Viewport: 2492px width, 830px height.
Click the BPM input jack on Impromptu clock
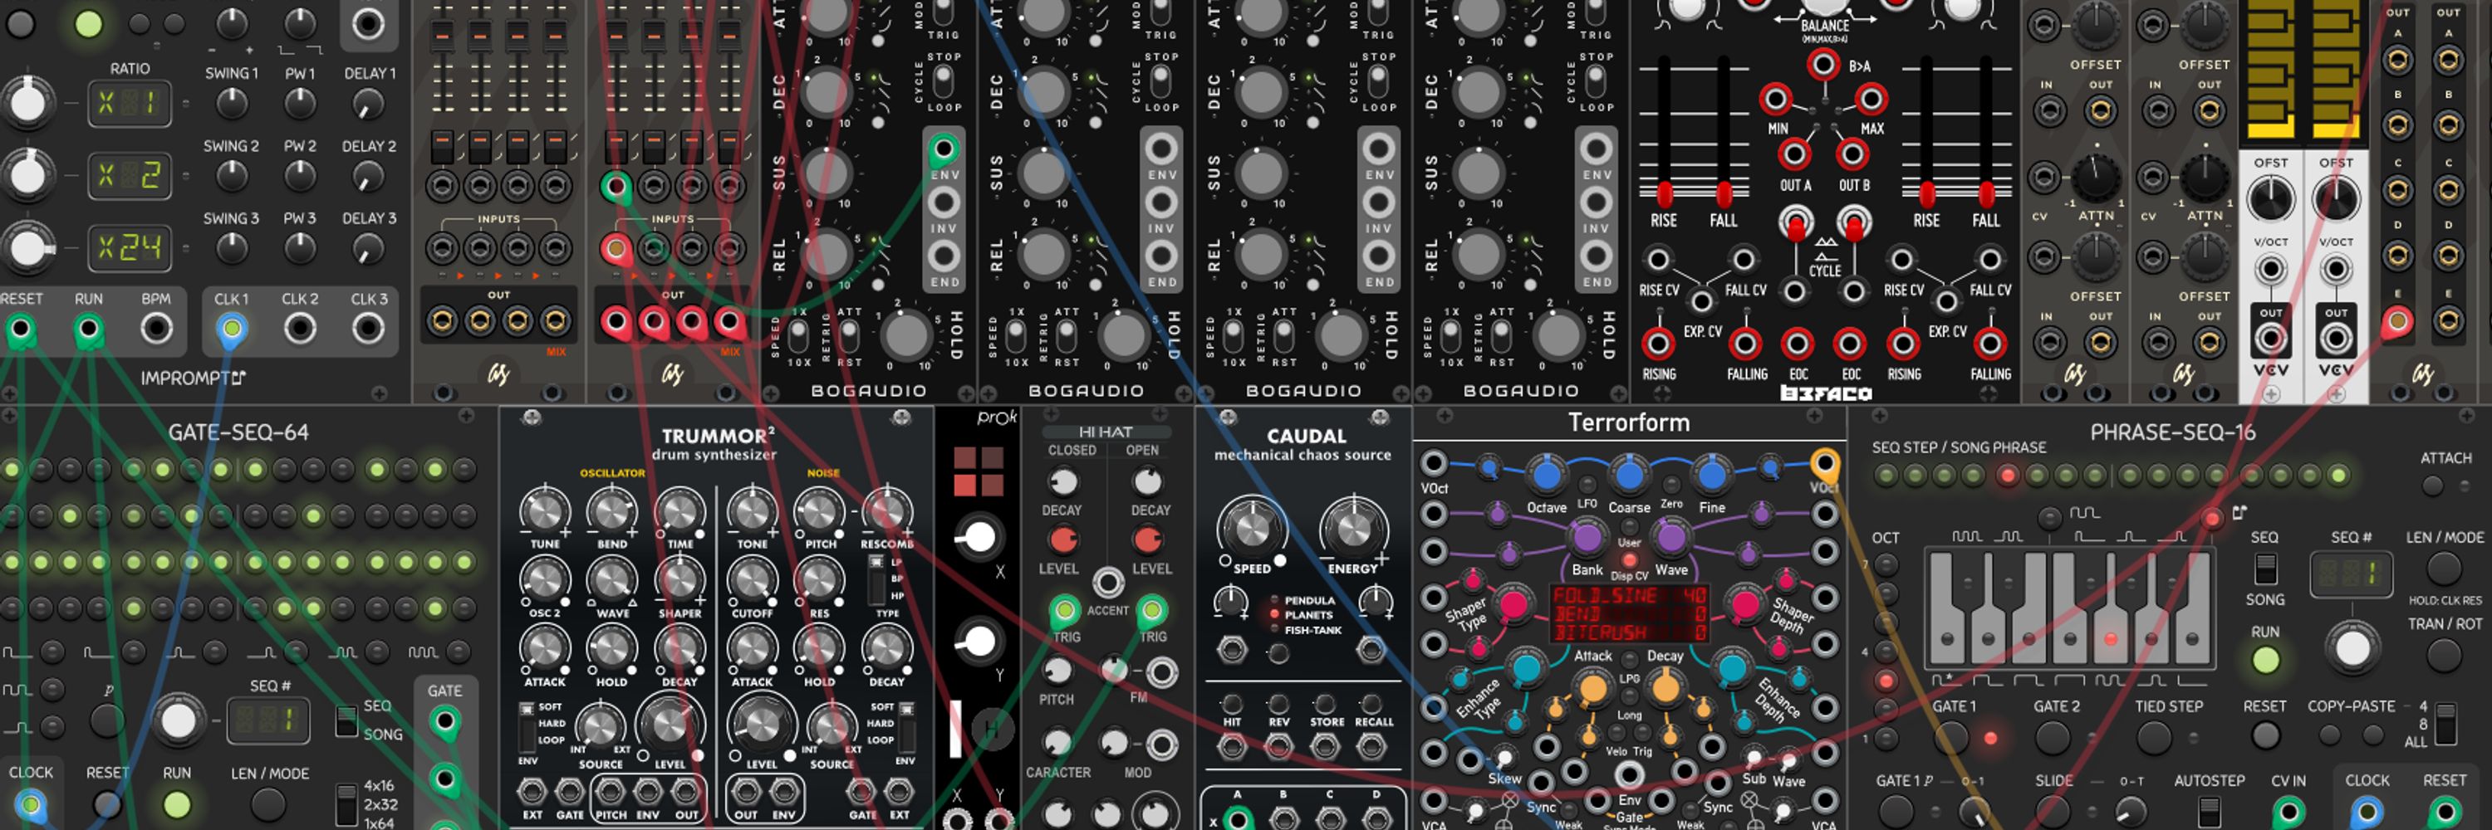point(156,330)
